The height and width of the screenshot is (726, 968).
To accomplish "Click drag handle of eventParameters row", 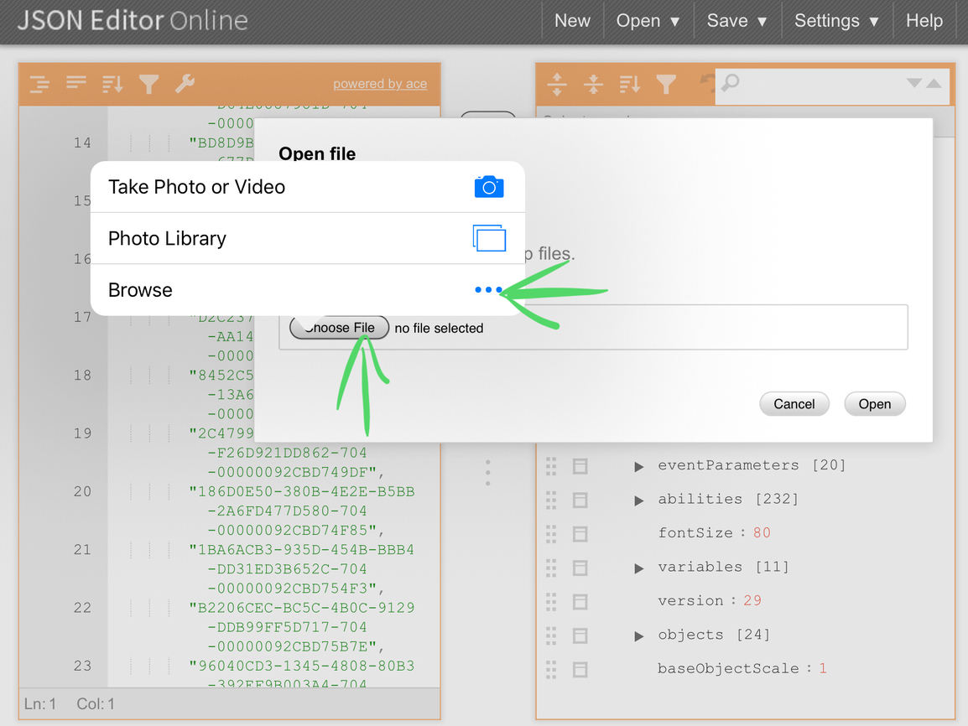I will [551, 466].
